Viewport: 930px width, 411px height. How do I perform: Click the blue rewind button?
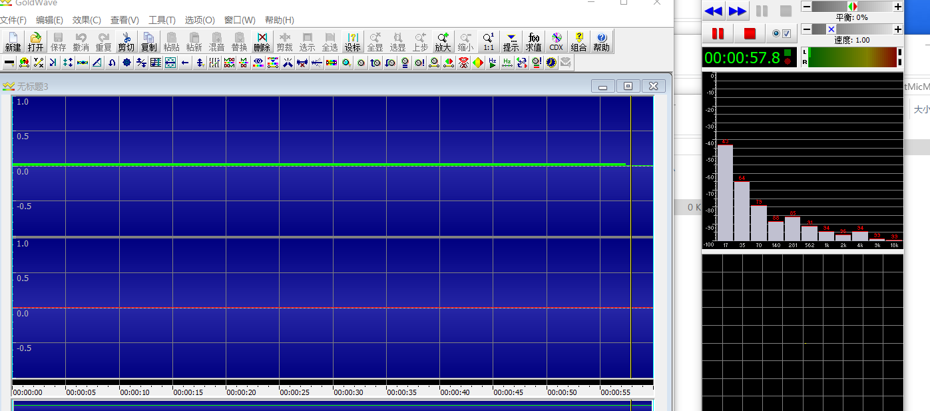(713, 11)
